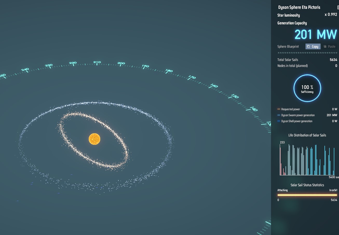Screen dimensions: 339x235
Task: Click the Dyson Swarm '201 MW' value
Action: [332, 115]
